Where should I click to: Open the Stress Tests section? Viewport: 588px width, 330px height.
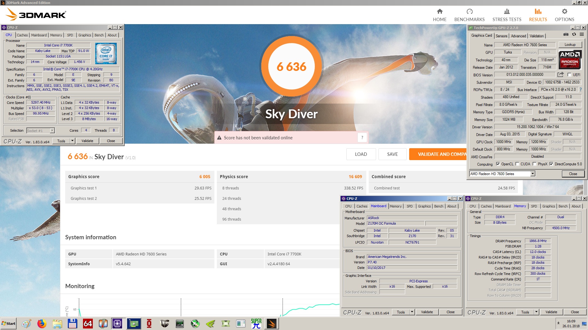pyautogui.click(x=507, y=15)
